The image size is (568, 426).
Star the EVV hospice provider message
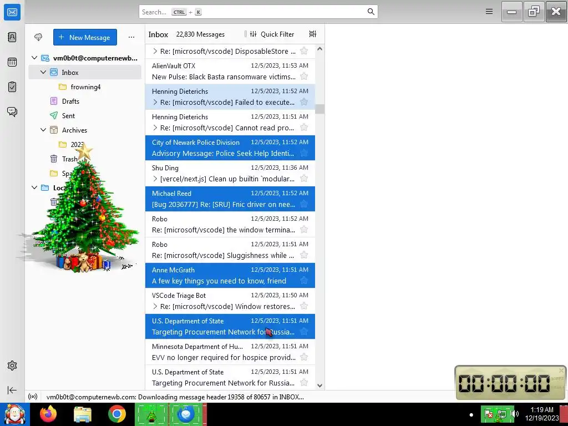pos(304,357)
